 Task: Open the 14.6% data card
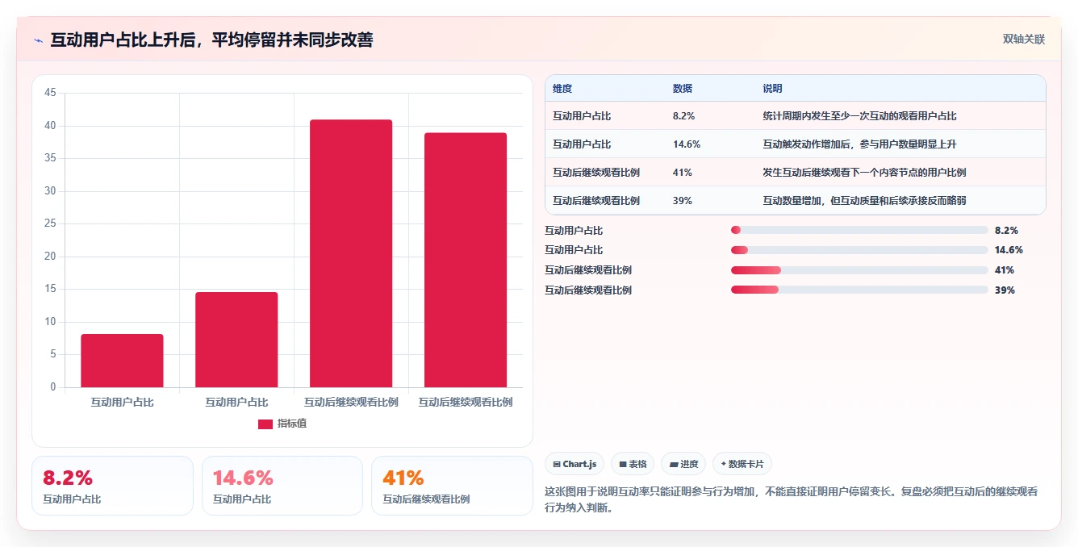click(x=282, y=486)
